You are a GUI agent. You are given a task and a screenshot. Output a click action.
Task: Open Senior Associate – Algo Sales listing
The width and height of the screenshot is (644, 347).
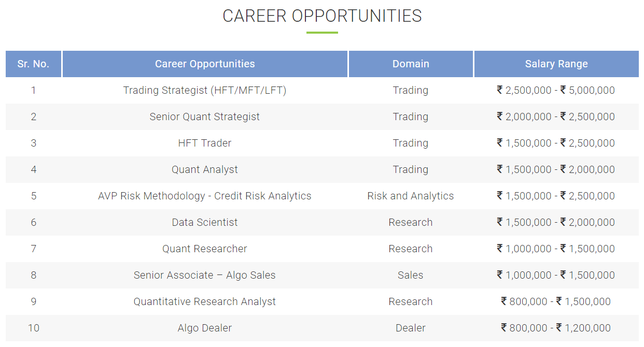(x=205, y=275)
